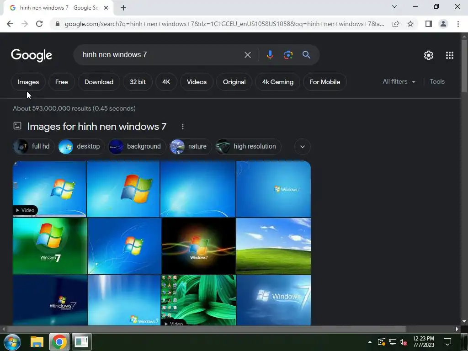Select the Download filter chip
Viewport: 468px width, 351px height.
(x=99, y=82)
